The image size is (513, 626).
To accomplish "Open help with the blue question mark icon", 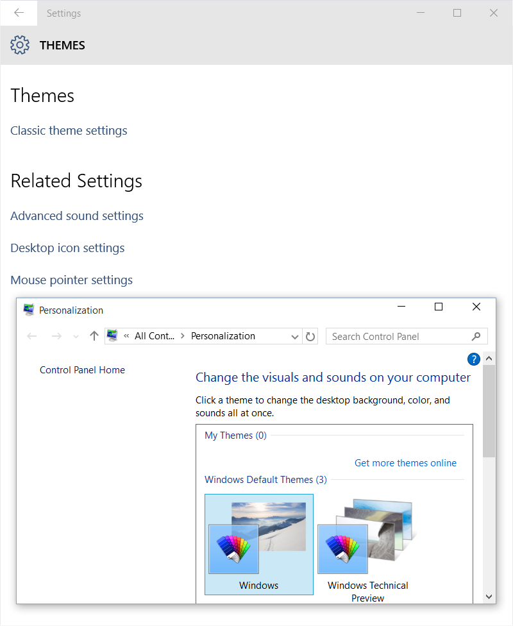I will pyautogui.click(x=473, y=359).
